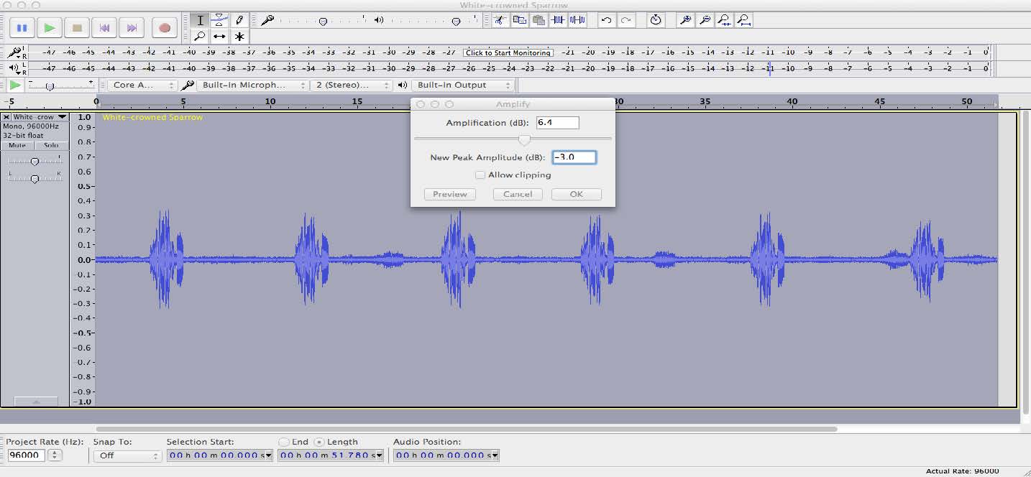Click the Fit Project in Window icon

coord(745,20)
